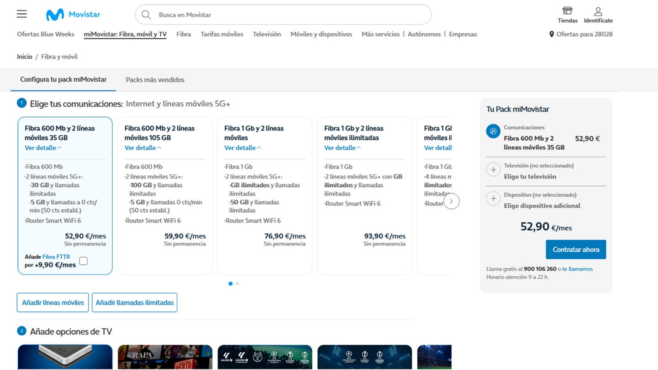This screenshot has height=370, width=658.
Task: Click the router device TV option thumbnail
Action: [x=65, y=357]
